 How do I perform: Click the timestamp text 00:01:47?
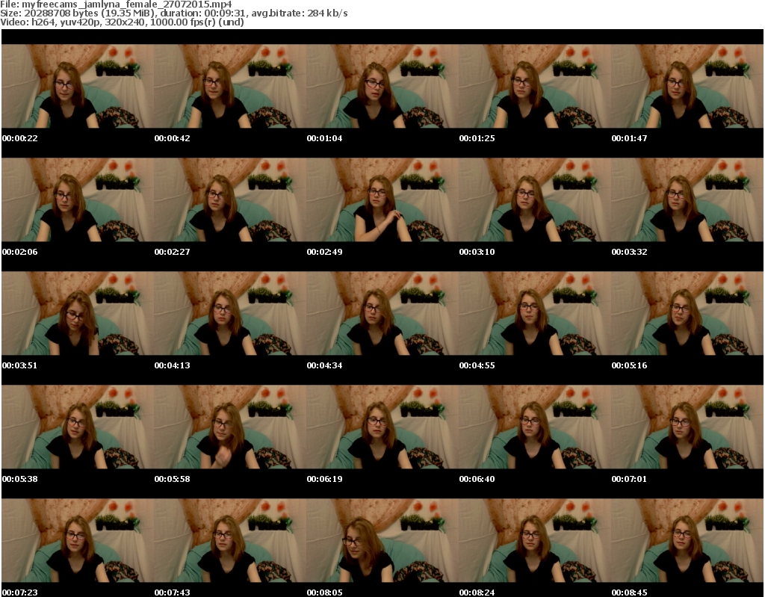click(x=629, y=138)
